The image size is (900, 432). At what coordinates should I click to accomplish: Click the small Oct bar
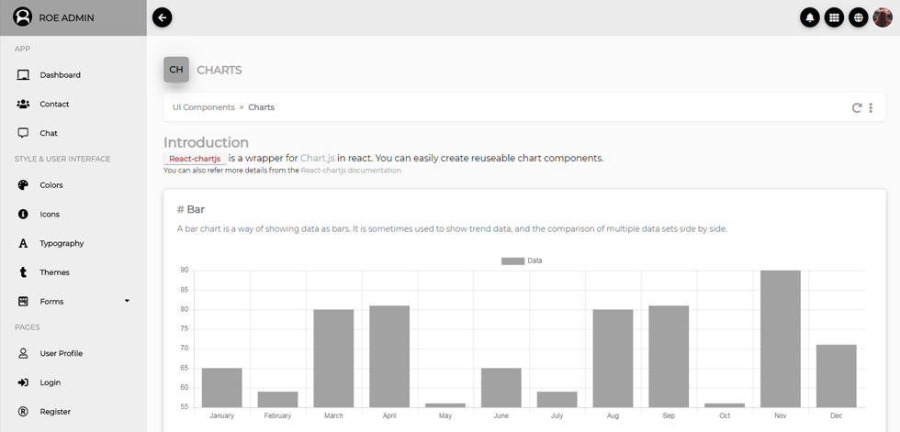tap(725, 405)
